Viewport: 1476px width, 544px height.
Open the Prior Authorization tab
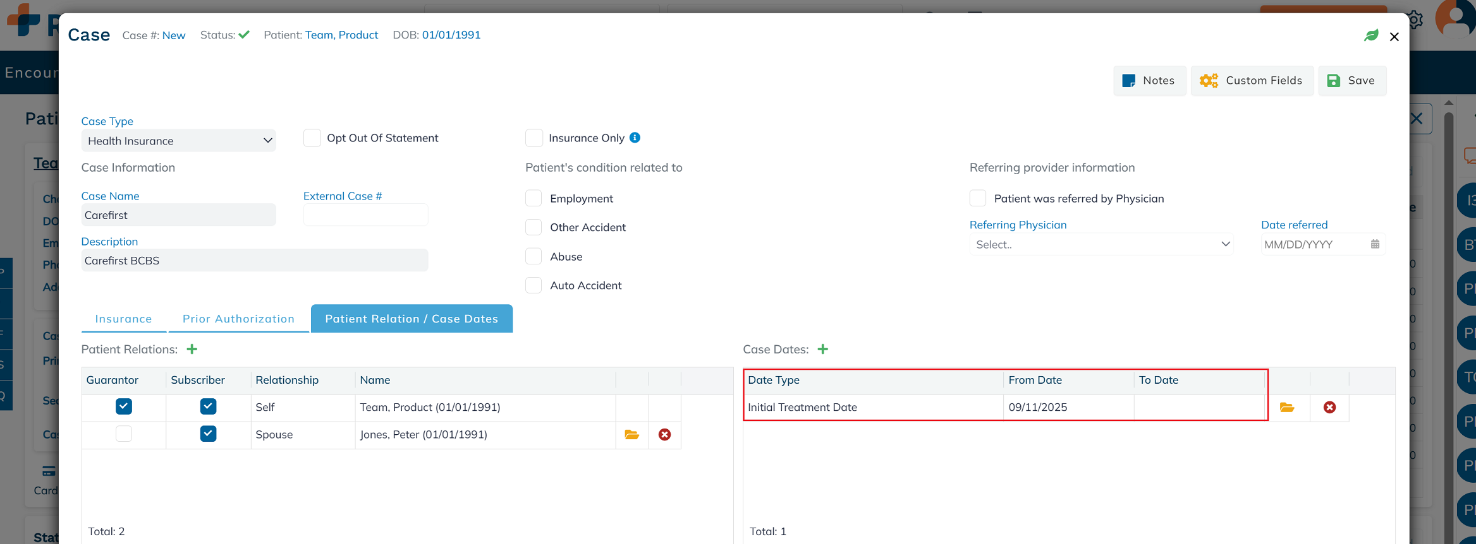[238, 319]
